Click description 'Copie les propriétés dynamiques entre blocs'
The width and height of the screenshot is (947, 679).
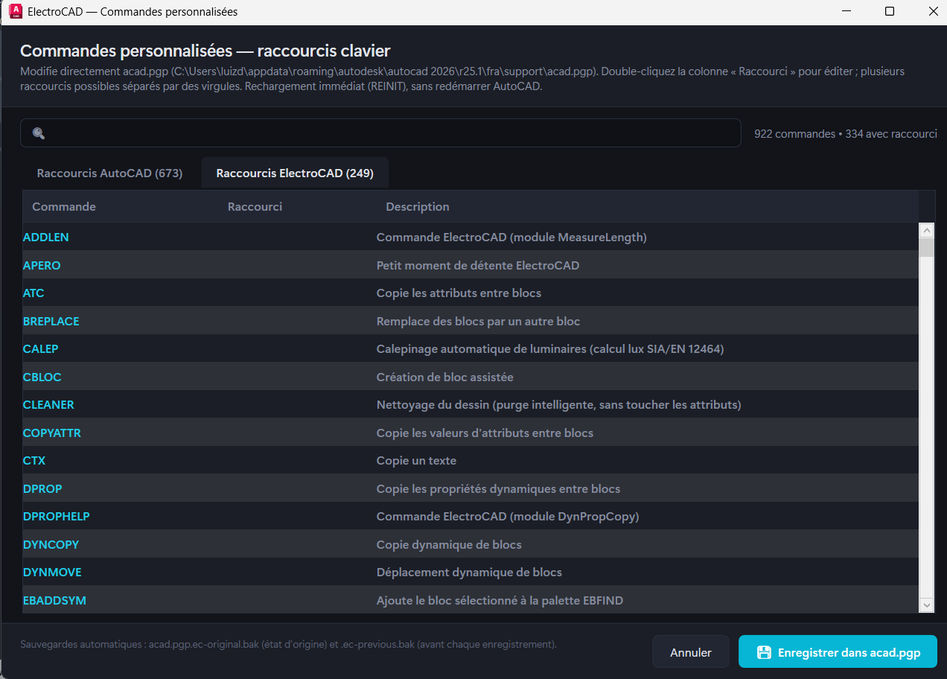point(498,488)
